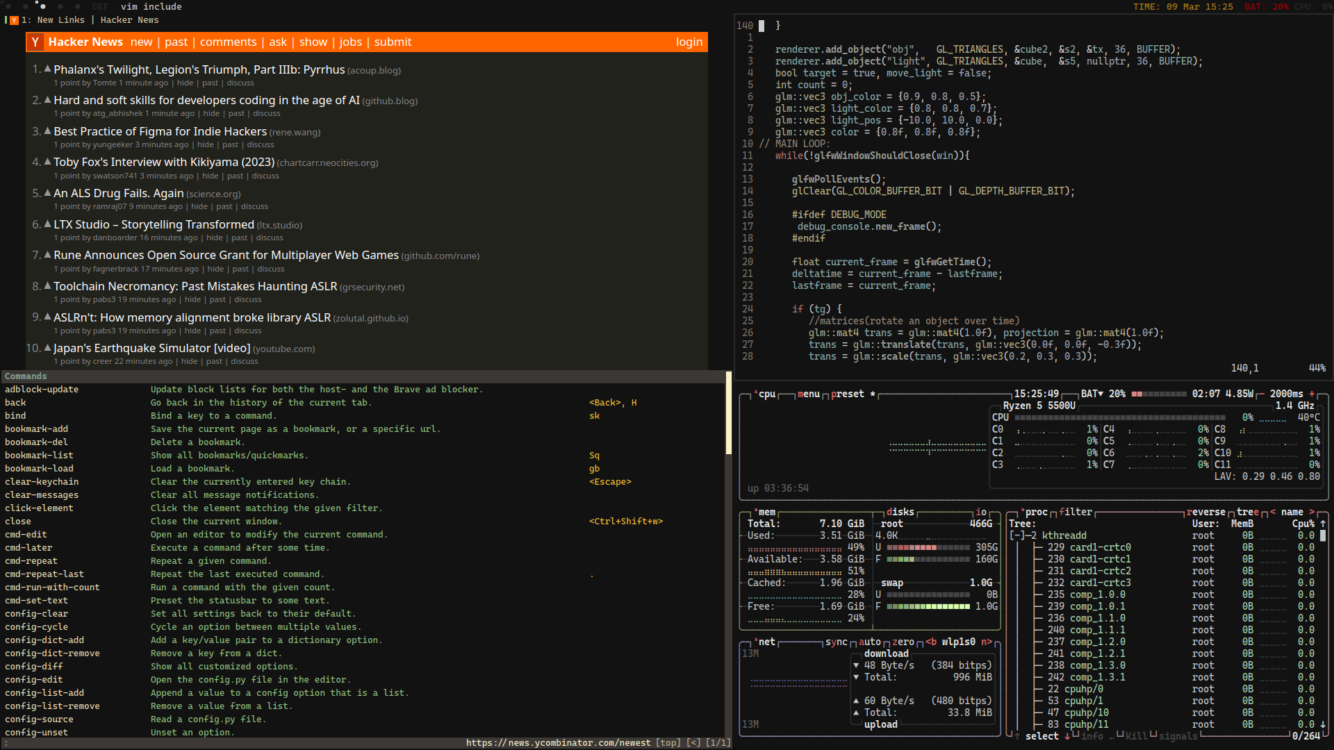1334x750 pixels.
Task: Open discuss for An ALS Drug Fails
Action: pos(254,206)
